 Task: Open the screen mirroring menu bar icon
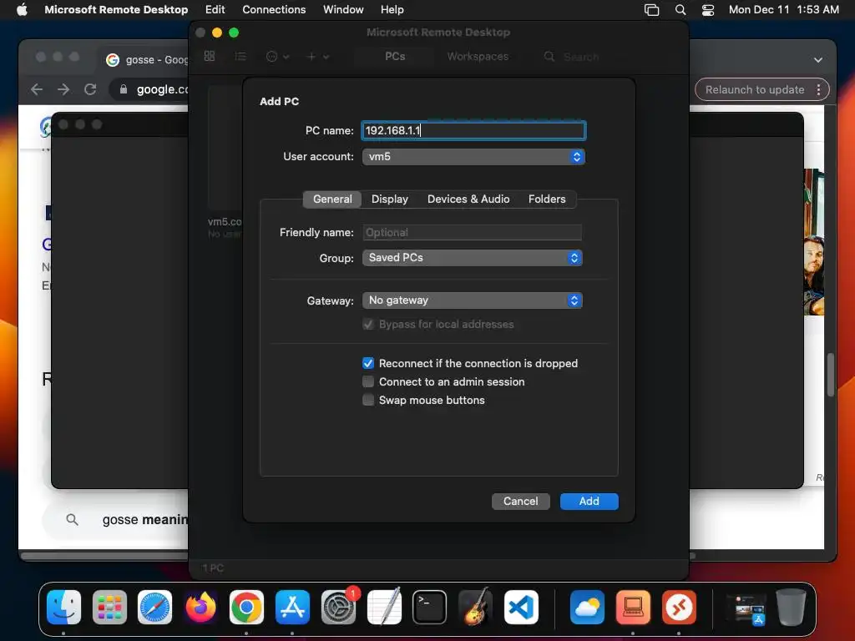point(651,9)
